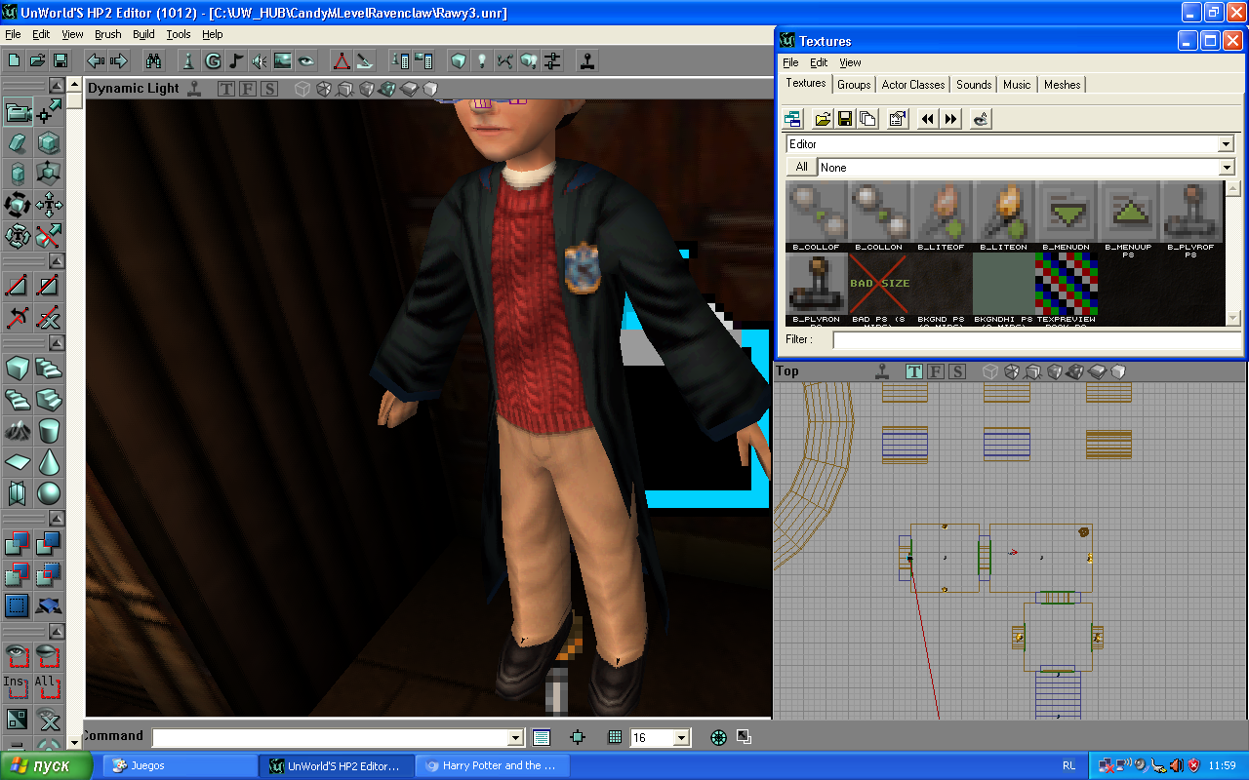1249x780 pixels.
Task: Click the Command input field
Action: click(337, 738)
